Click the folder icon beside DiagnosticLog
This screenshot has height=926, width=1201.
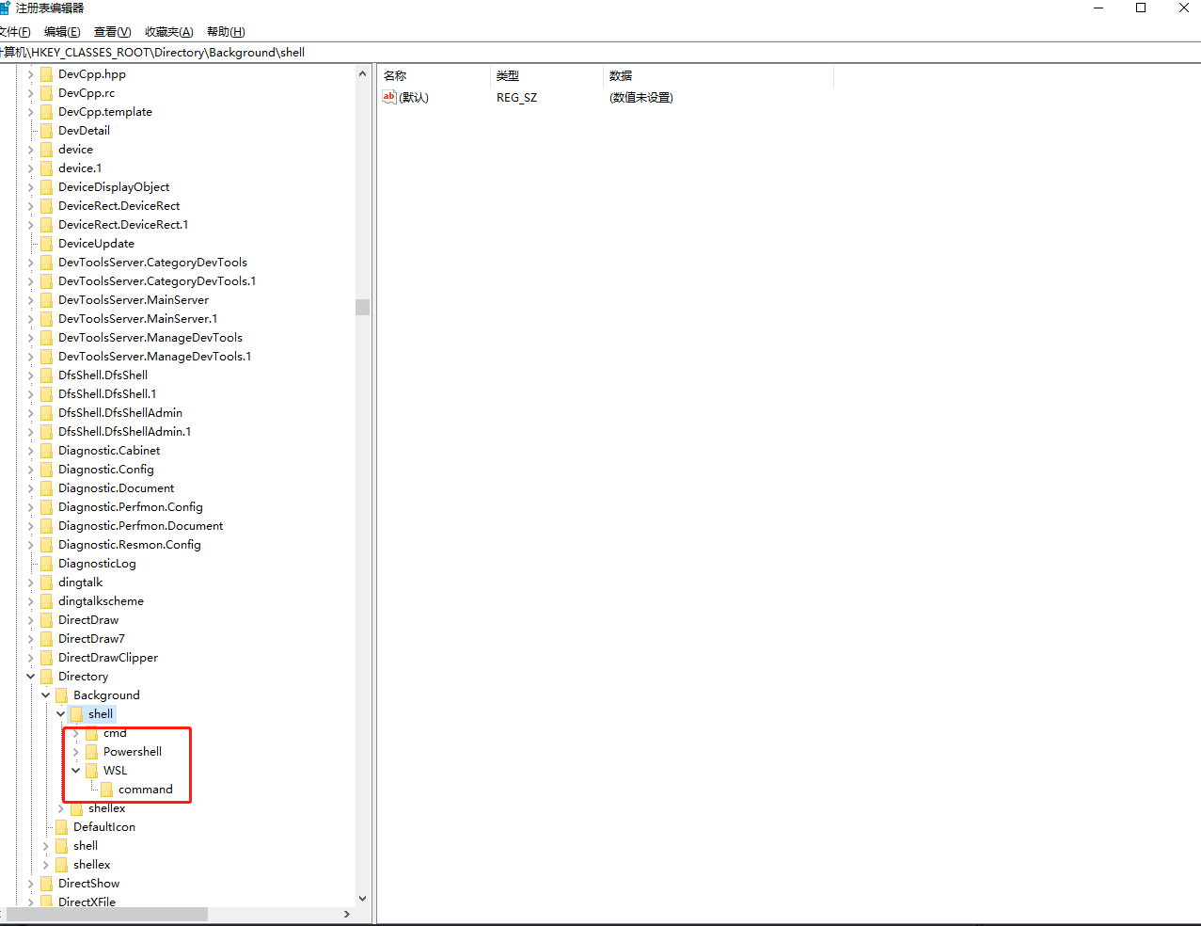point(46,564)
